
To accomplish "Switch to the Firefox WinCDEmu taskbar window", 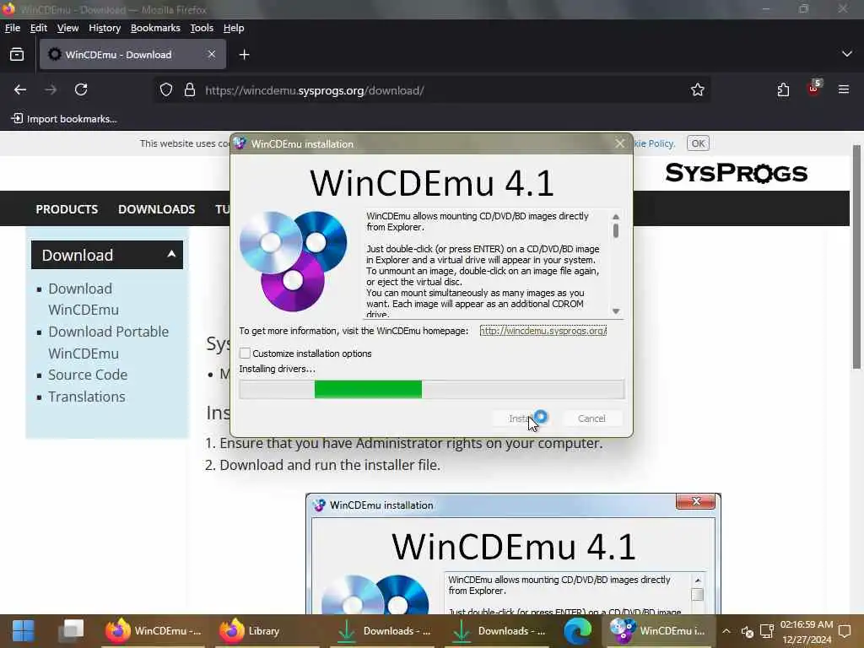I will [x=154, y=631].
